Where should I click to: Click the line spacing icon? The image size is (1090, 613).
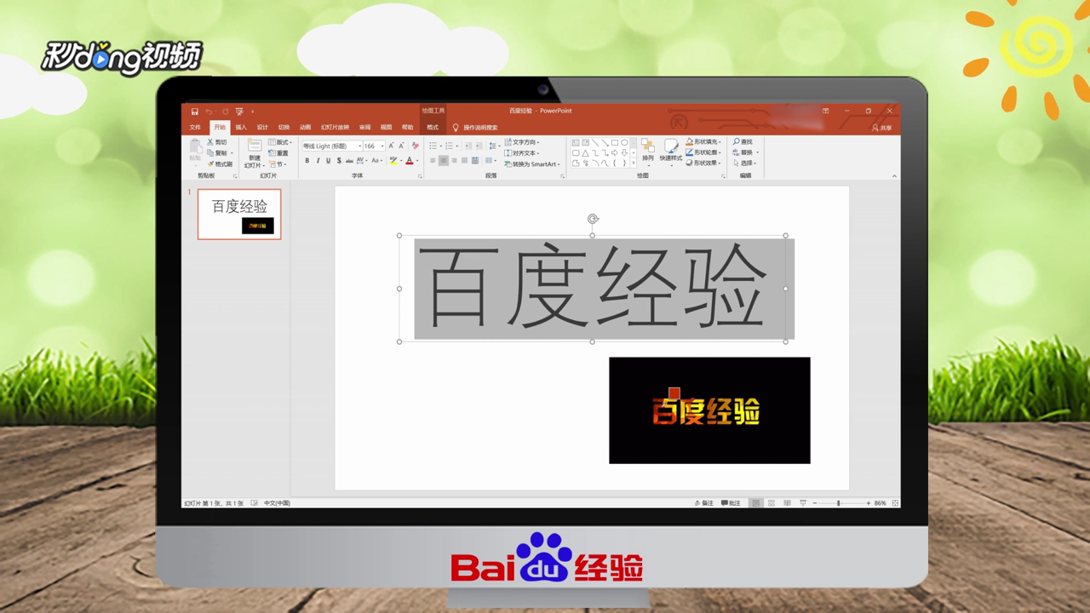pyautogui.click(x=493, y=146)
